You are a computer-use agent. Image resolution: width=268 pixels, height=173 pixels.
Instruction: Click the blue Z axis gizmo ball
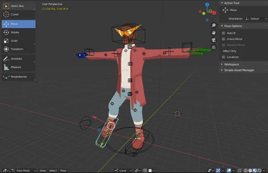[207, 4]
